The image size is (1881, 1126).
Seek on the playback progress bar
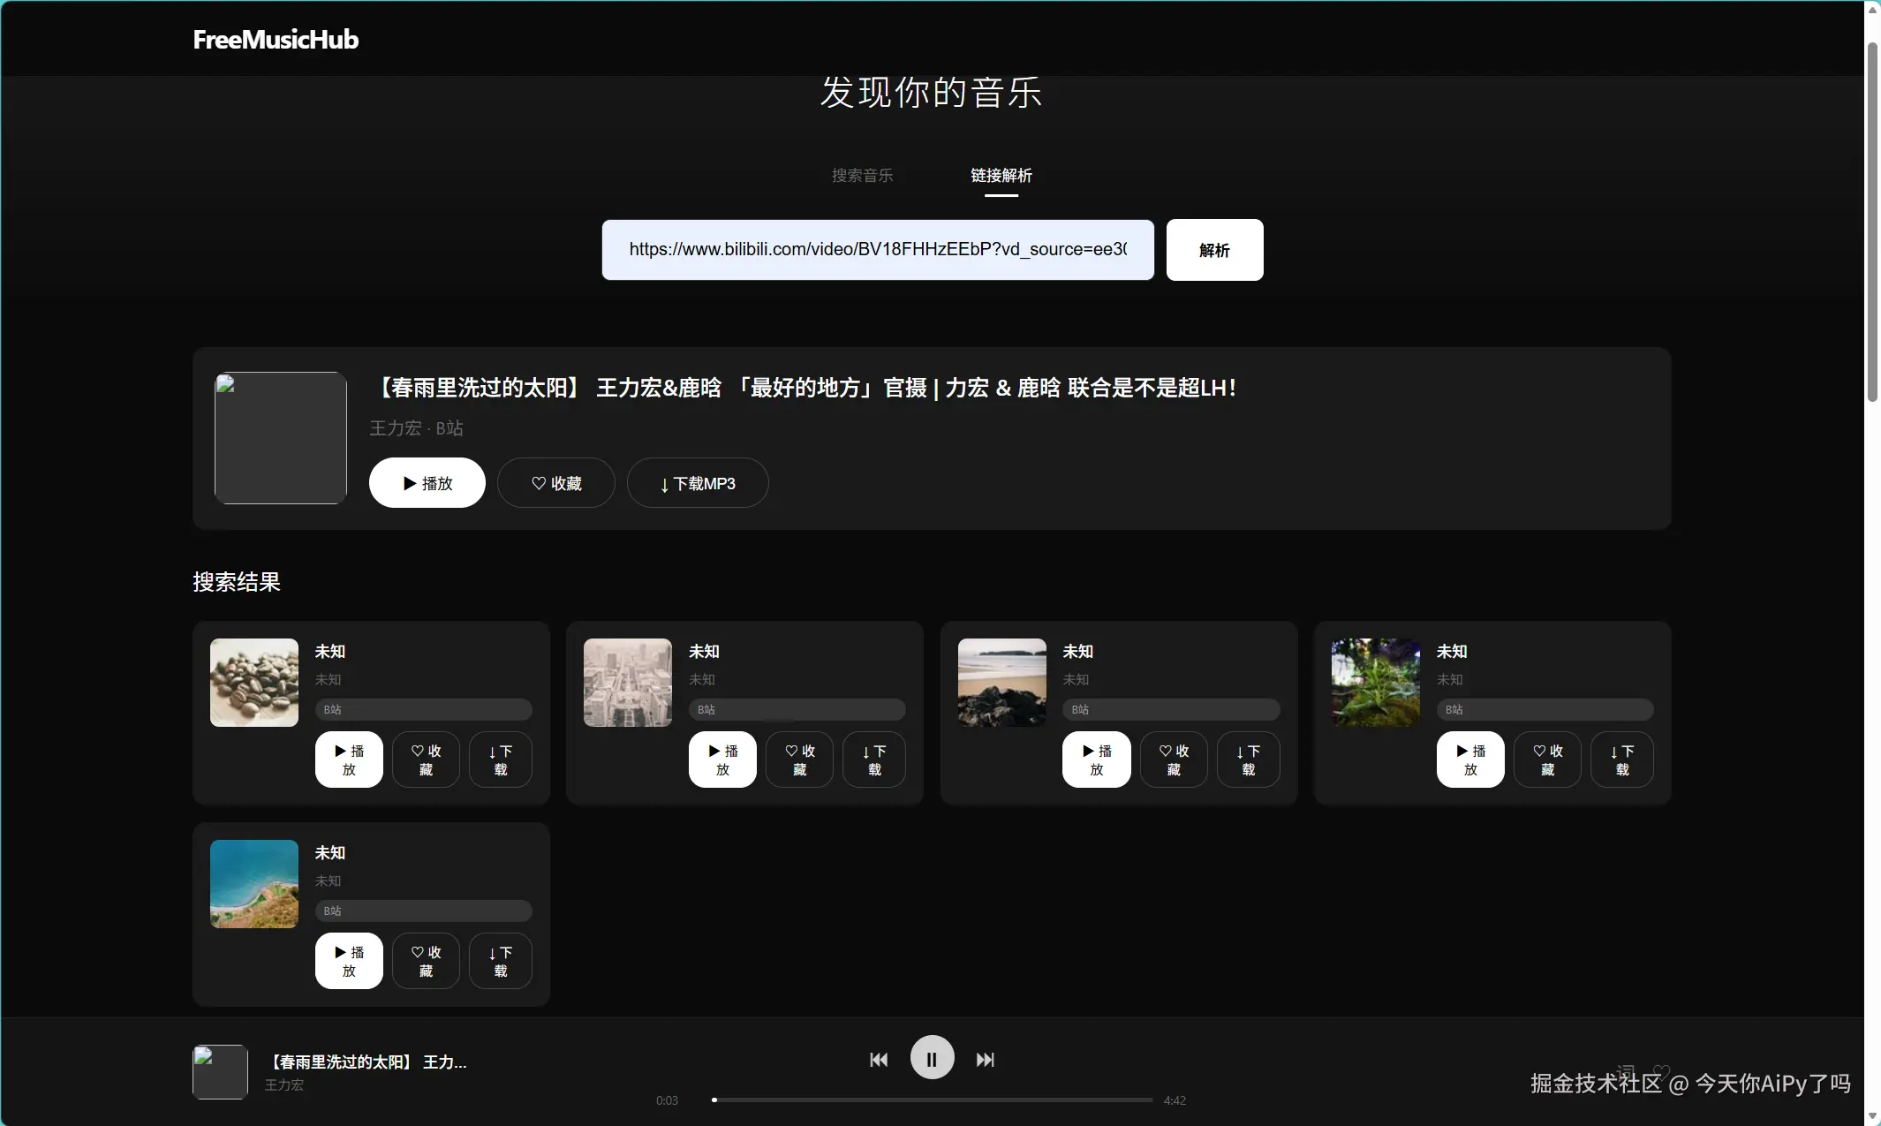tap(932, 1100)
